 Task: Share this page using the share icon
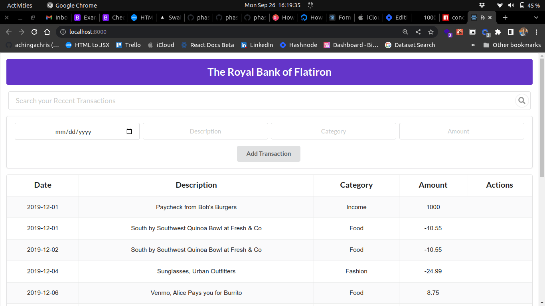(418, 32)
